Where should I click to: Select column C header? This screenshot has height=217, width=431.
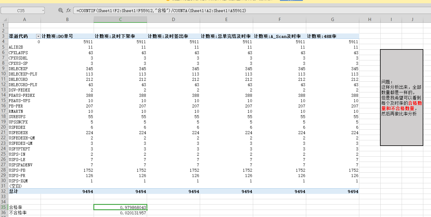pyautogui.click(x=120, y=20)
